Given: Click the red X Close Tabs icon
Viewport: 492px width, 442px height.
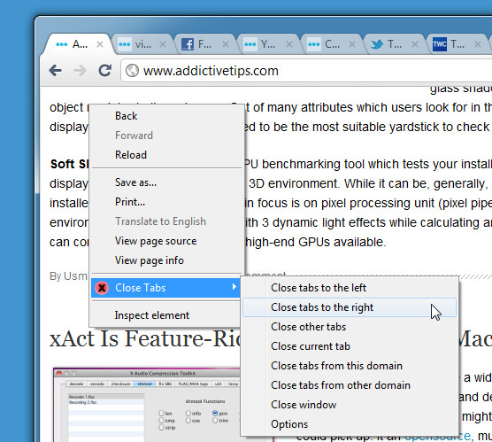Looking at the screenshot, I should 102,288.
